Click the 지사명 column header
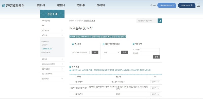The image size is (203, 99). point(79,77)
